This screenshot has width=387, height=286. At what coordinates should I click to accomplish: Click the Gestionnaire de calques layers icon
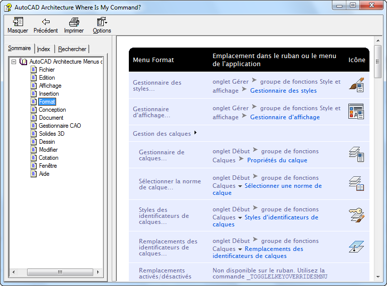[x=356, y=154]
